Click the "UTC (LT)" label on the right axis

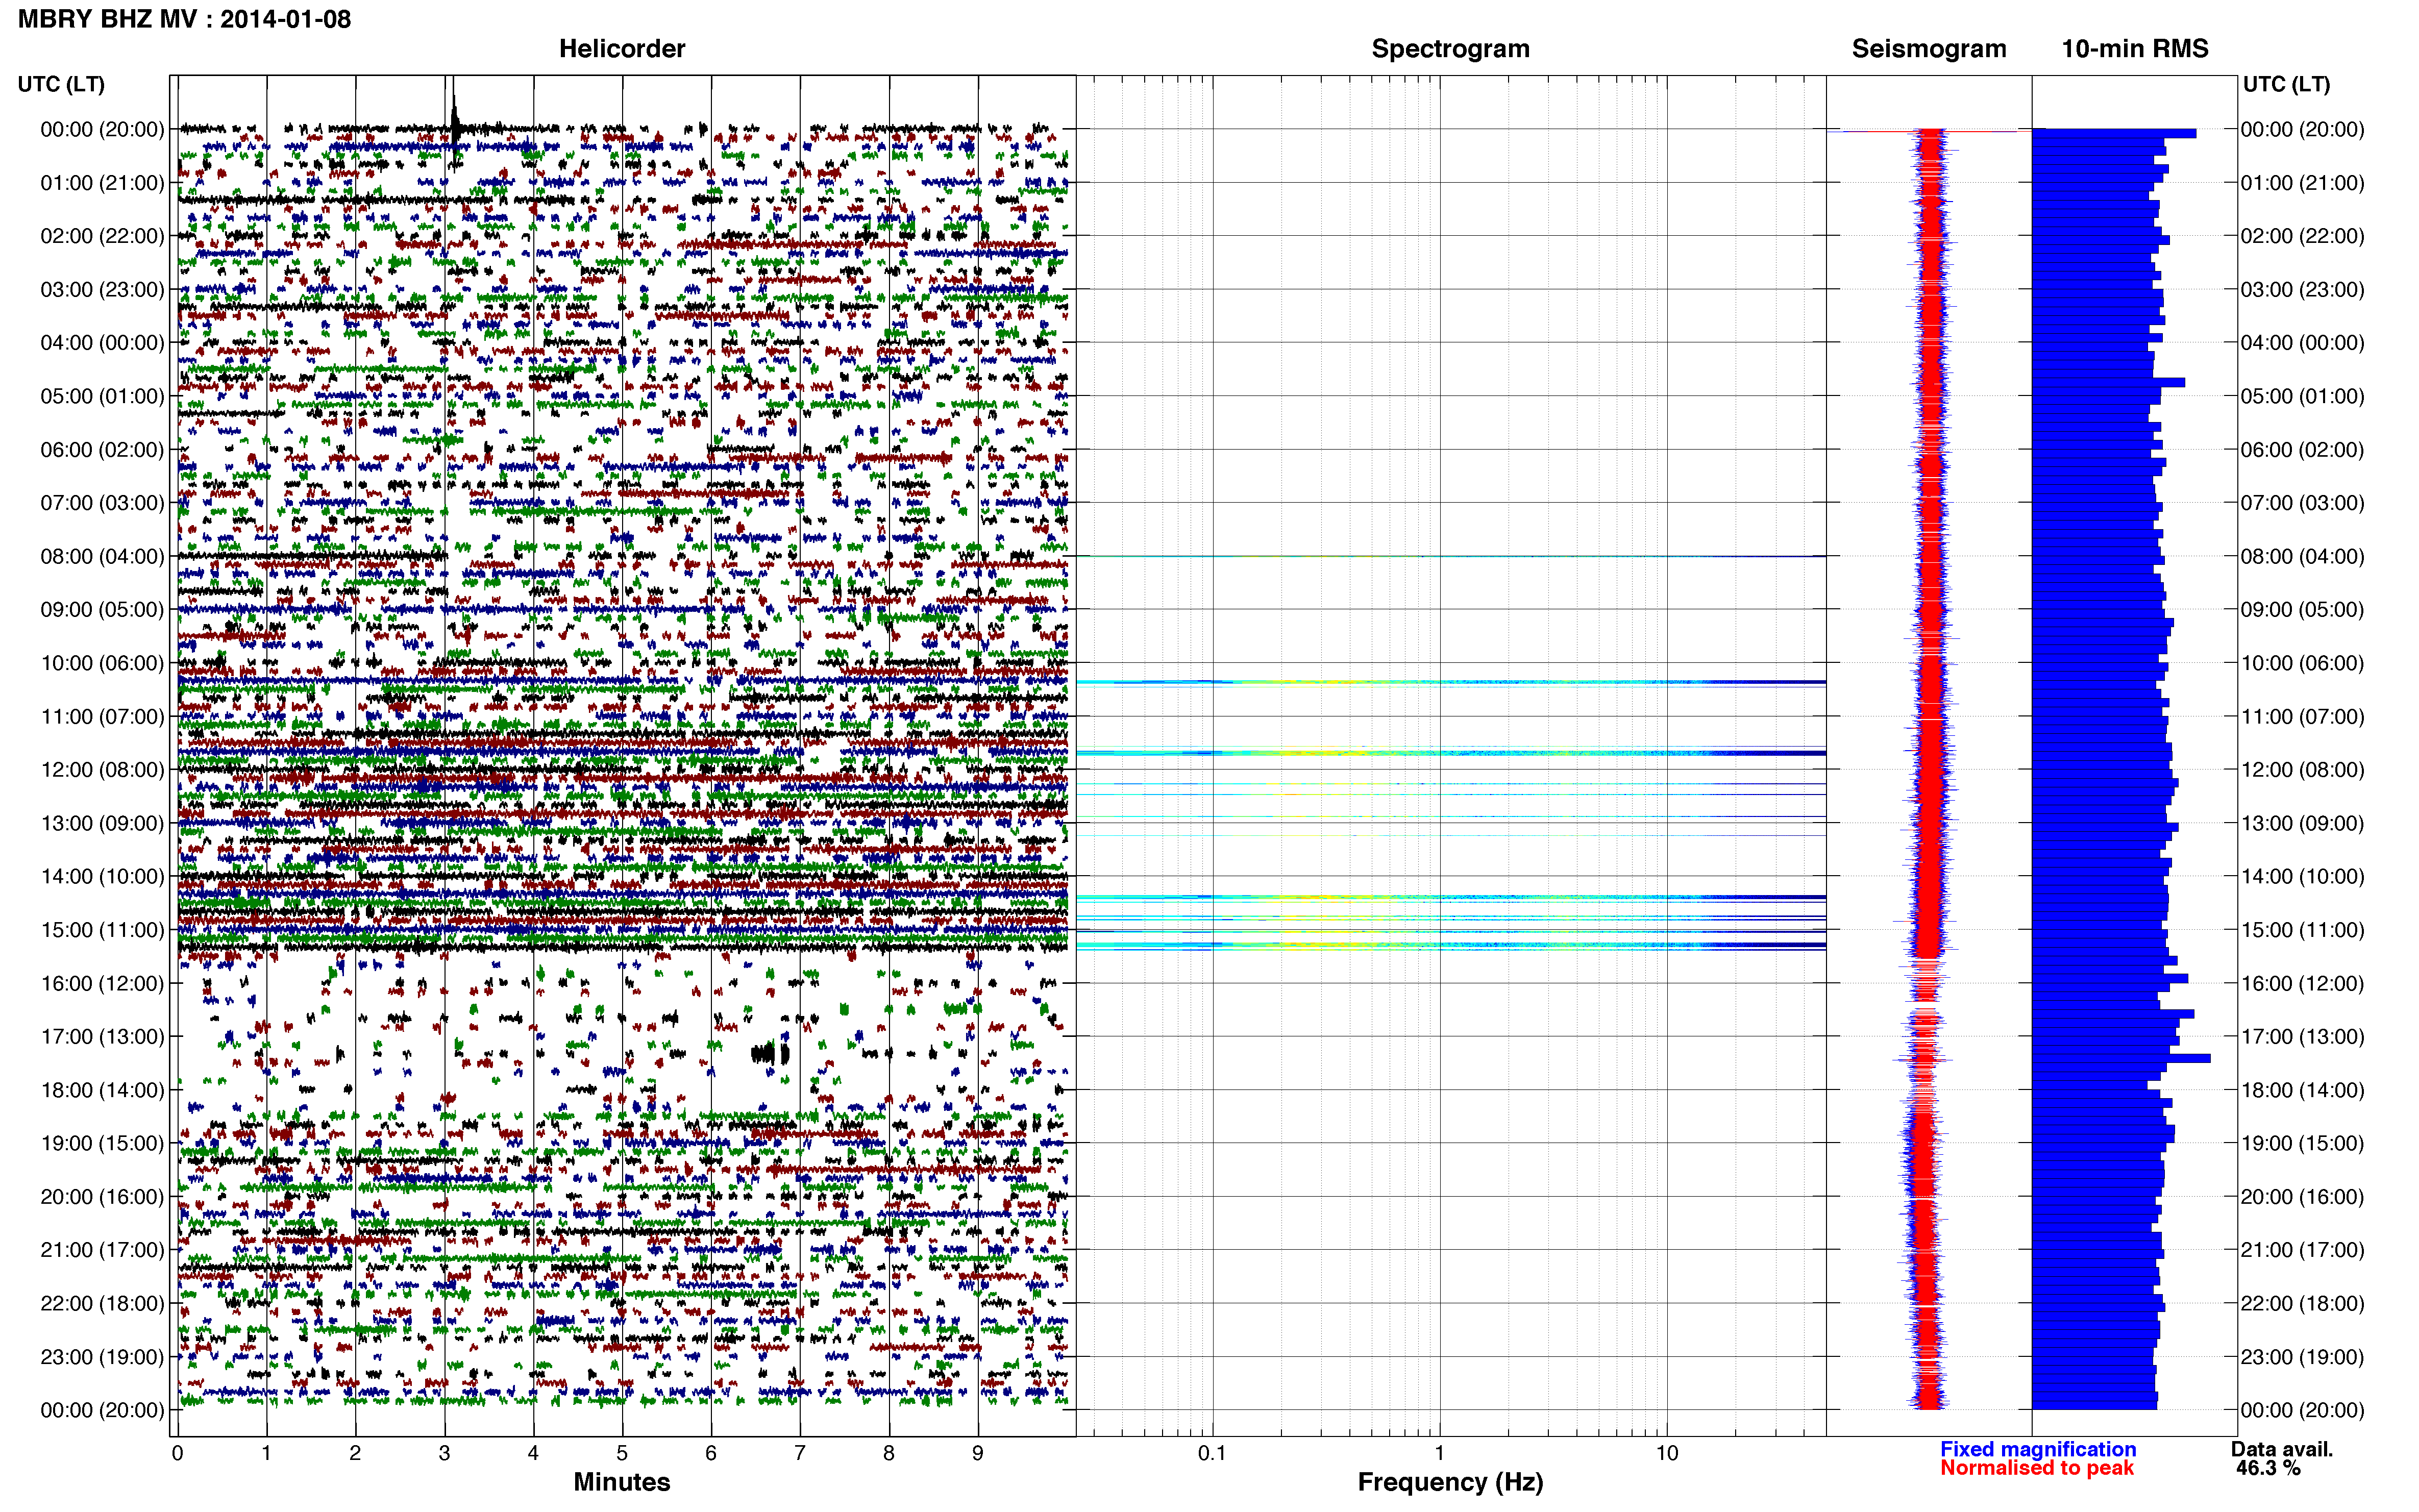2286,84
